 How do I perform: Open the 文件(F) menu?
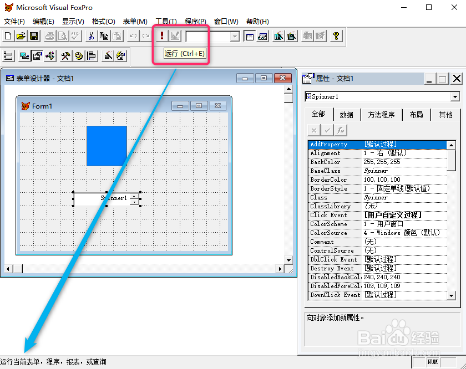point(14,22)
